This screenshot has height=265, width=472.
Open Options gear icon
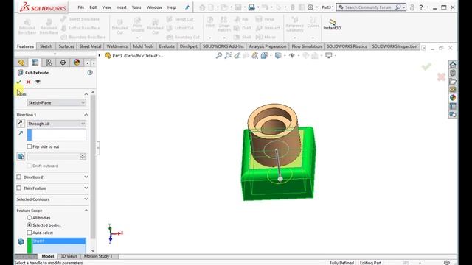310,7
